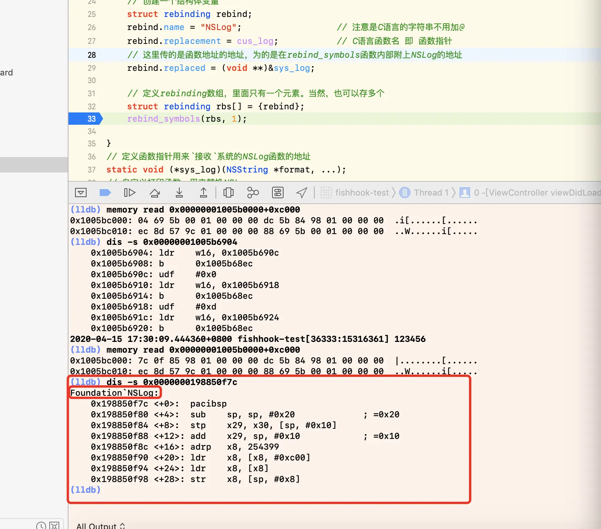Click the Foundation`NSLog: label in console

[x=114, y=393]
